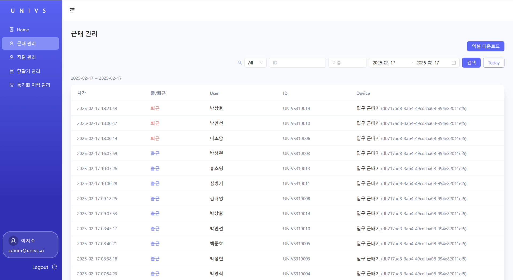Click 출근 status in the 08:45:17 row
The image size is (513, 280).
click(x=155, y=229)
